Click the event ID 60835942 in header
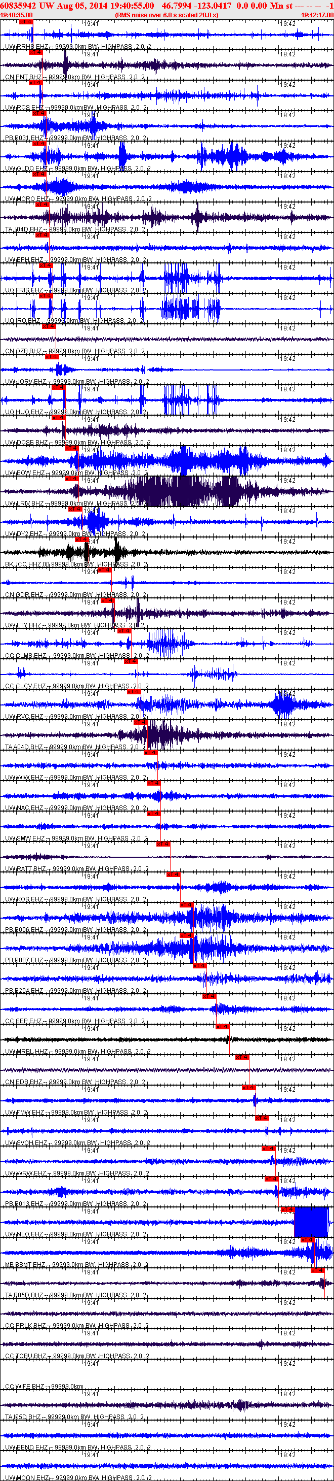Viewport: 334px width, 1481px height. [18, 6]
